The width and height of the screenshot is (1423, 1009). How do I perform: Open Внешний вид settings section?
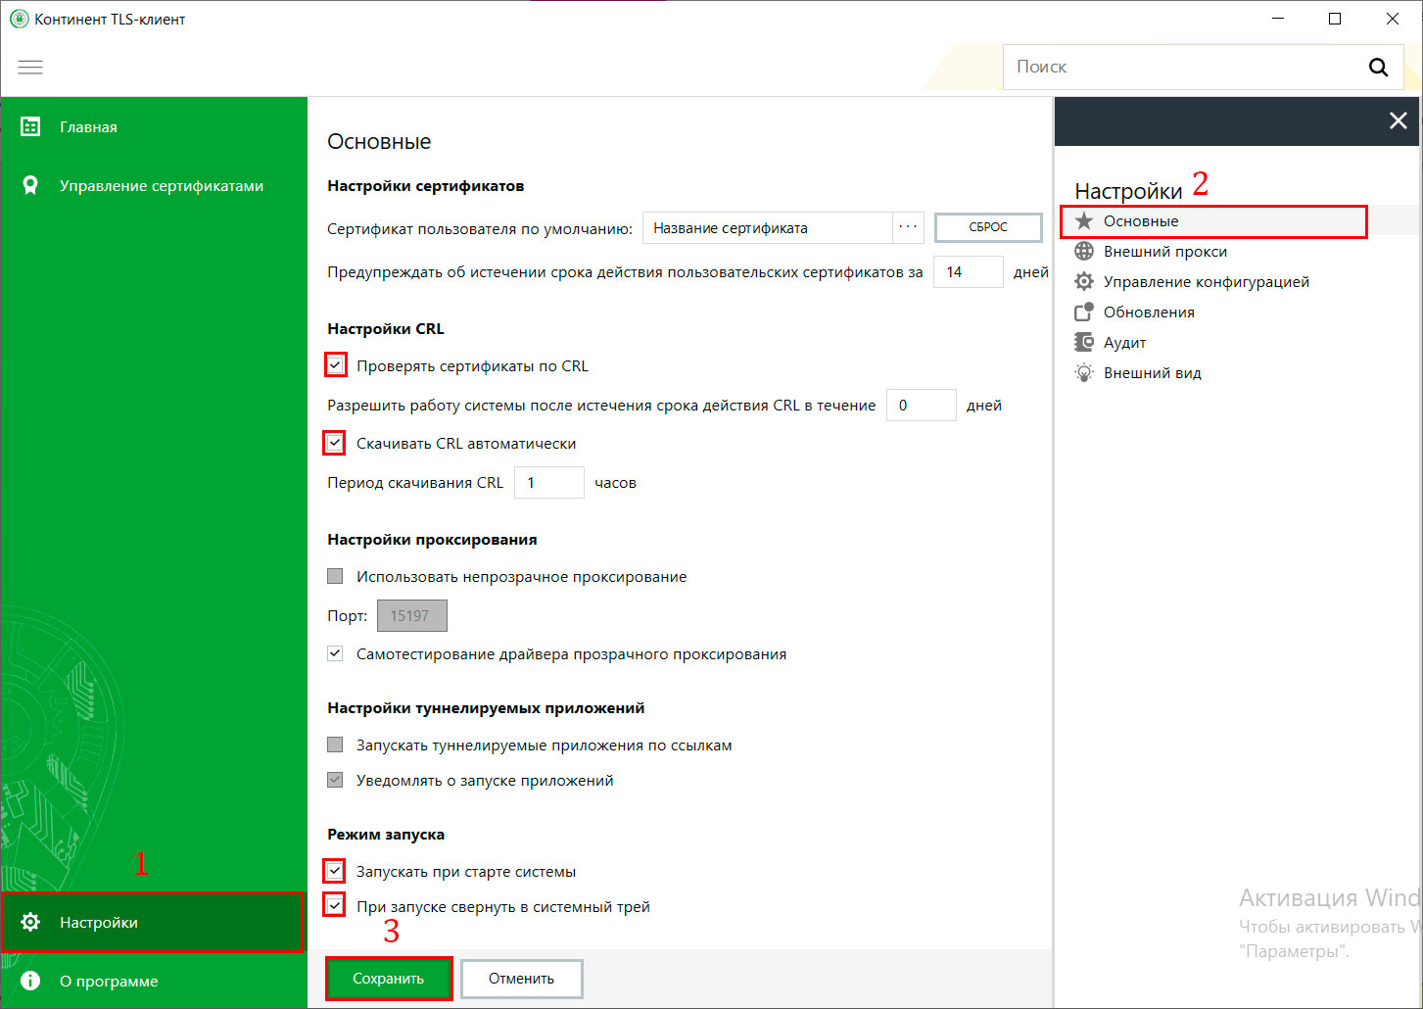click(1237, 373)
